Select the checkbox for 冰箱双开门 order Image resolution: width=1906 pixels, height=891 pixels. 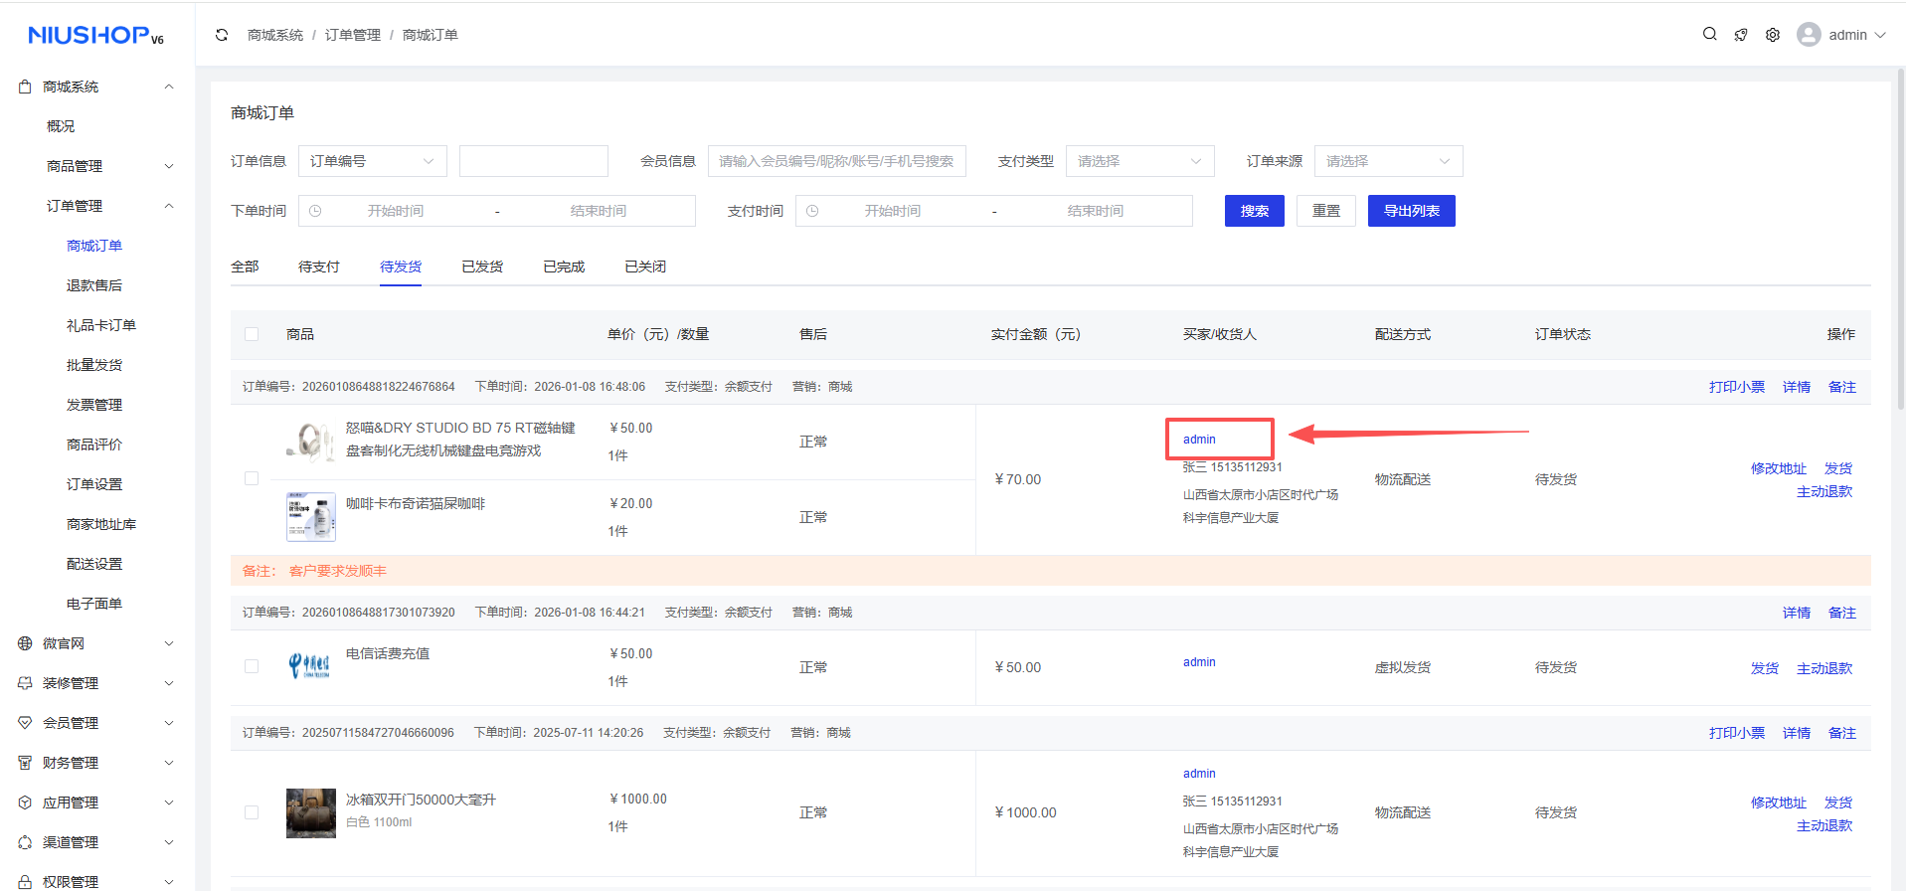252,812
